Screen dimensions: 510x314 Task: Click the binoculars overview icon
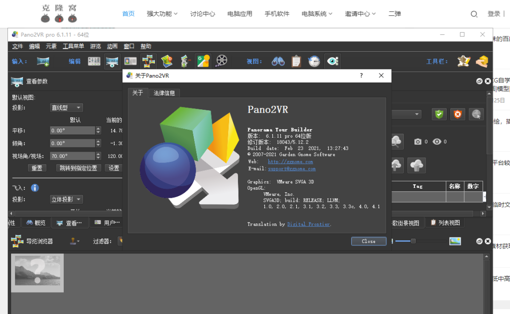click(x=278, y=61)
